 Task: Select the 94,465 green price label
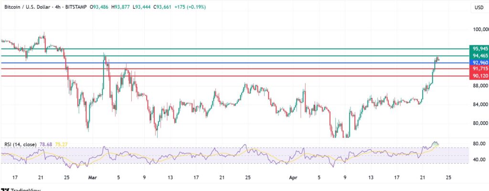[x=479, y=56]
